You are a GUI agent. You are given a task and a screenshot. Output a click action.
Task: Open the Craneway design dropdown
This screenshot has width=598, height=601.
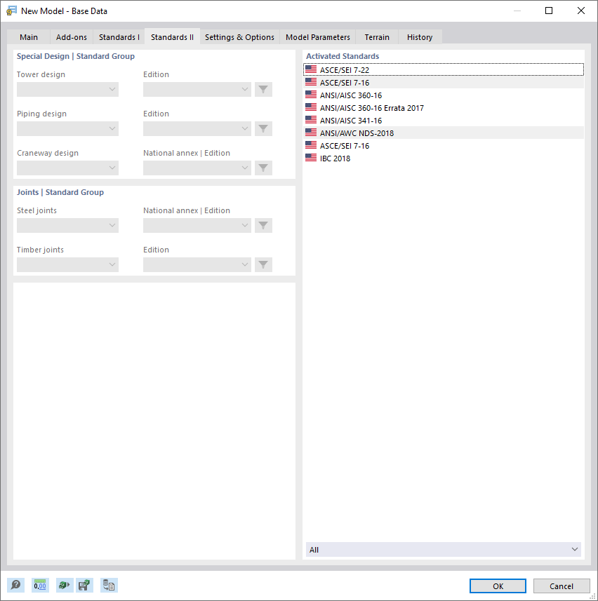[x=67, y=168]
